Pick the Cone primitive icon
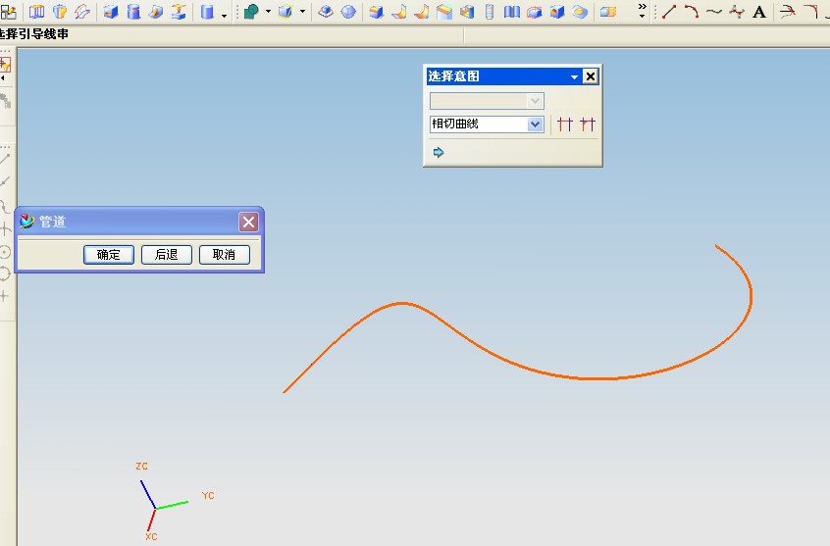 click(x=156, y=12)
